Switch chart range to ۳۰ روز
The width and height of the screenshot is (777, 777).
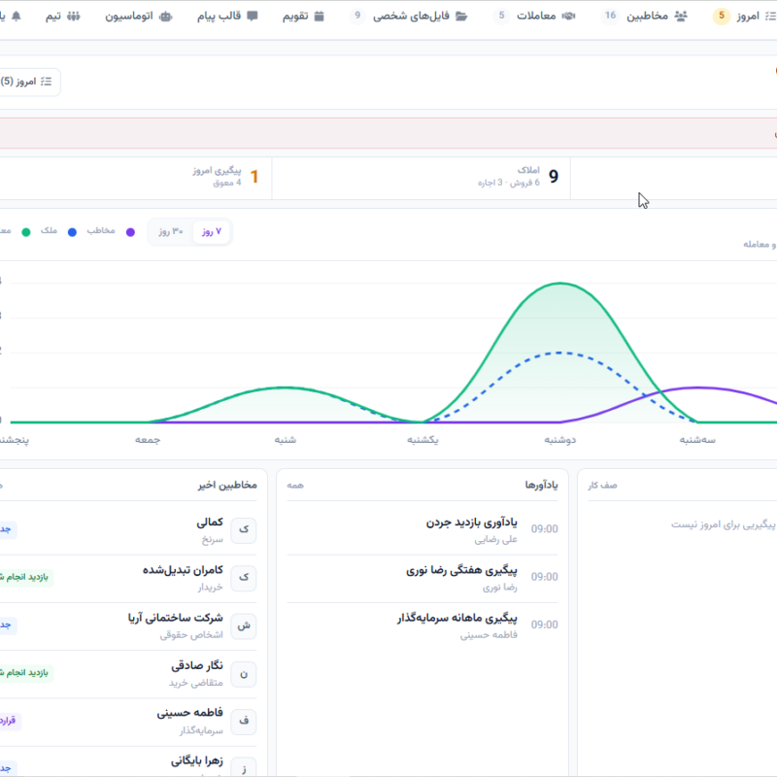[x=171, y=231]
